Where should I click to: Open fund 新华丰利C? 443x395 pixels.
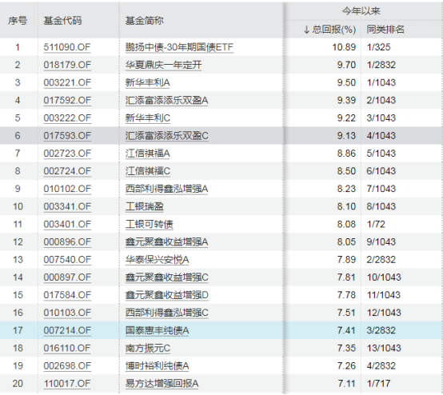click(148, 118)
